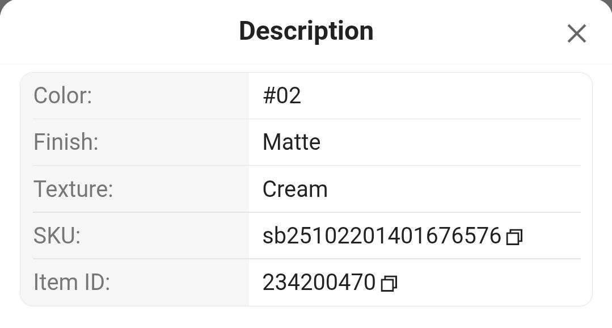Screen dimensions: 612x328
Task: Click the SKU: label
Action: point(57,236)
